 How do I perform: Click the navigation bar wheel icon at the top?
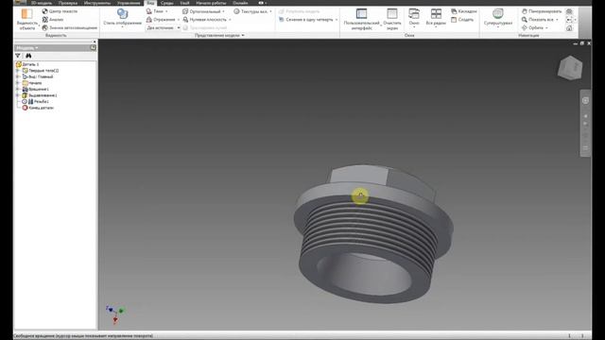coord(585,100)
